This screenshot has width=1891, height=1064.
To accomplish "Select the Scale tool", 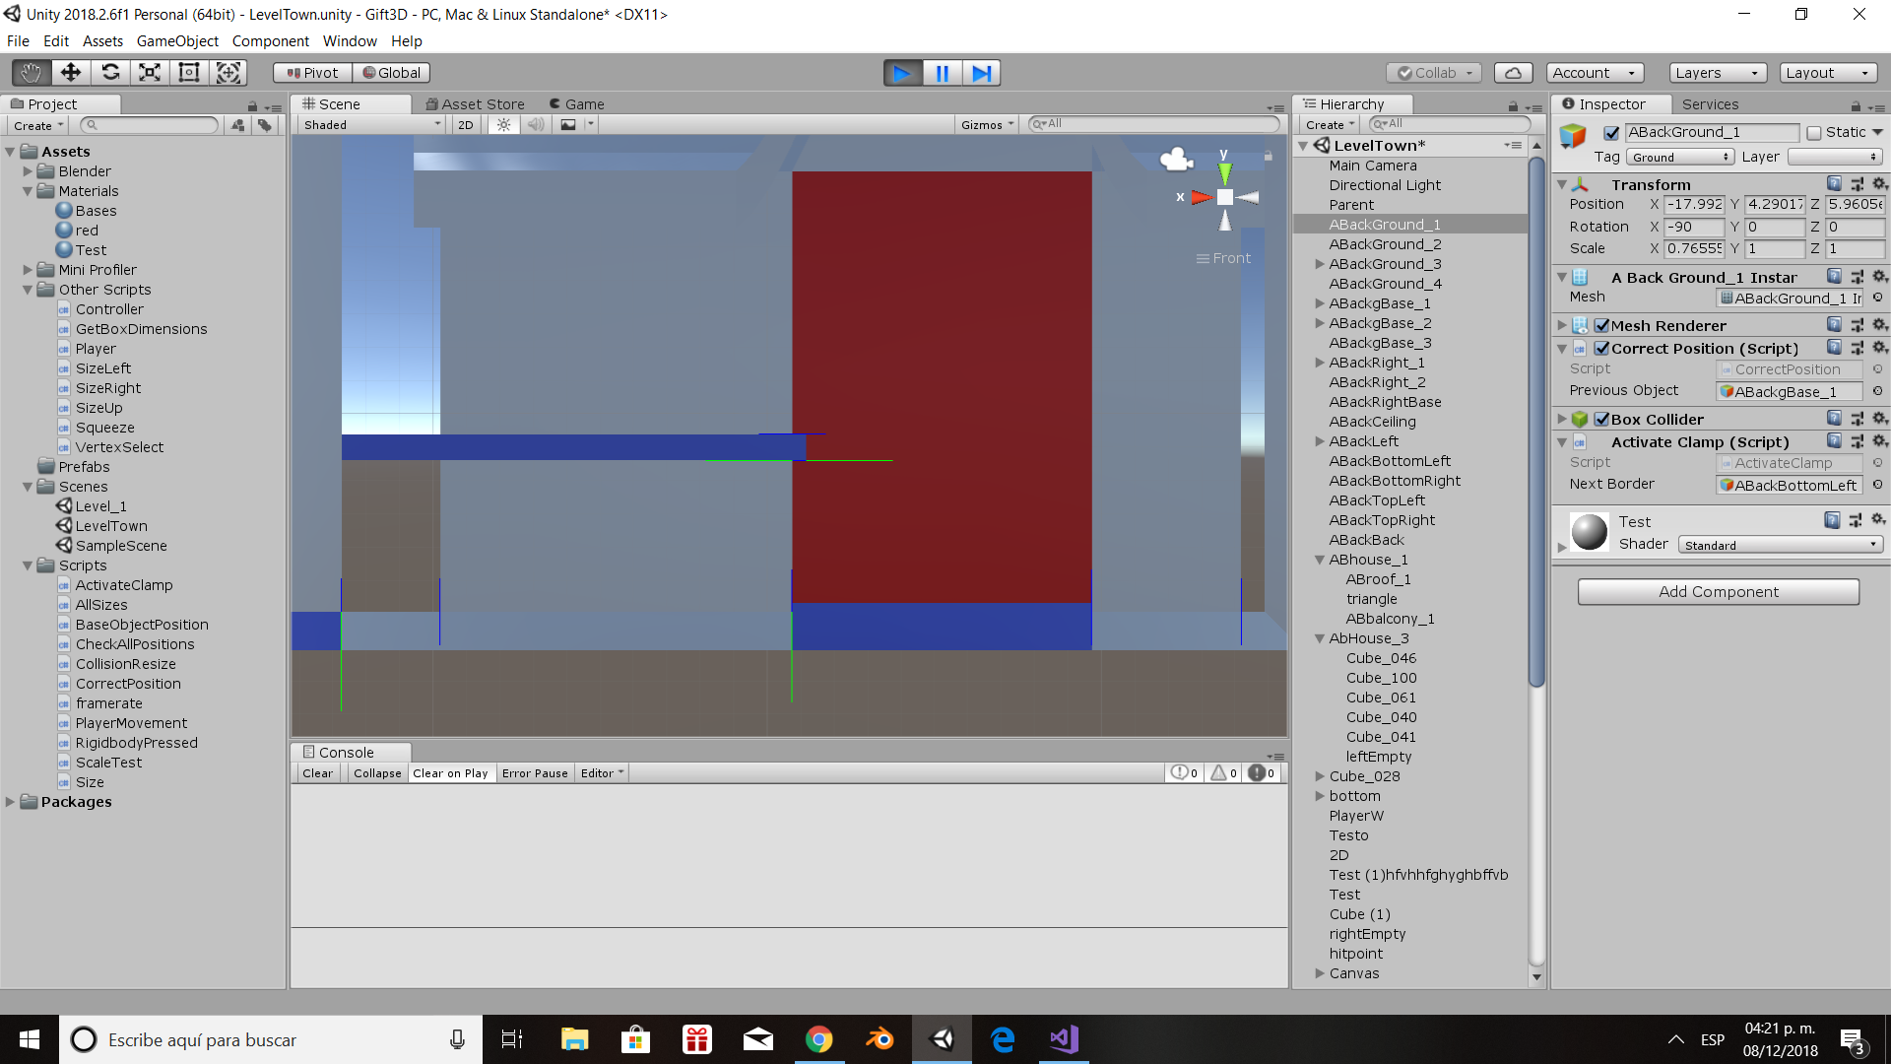I will (150, 73).
